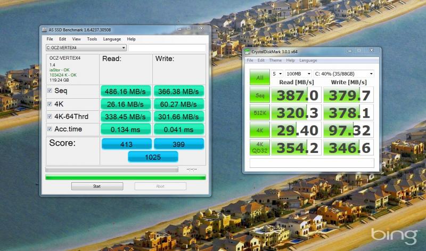Click the read access time 0.134 ms
Image resolution: width=426 pixels, height=251 pixels.
tap(125, 129)
